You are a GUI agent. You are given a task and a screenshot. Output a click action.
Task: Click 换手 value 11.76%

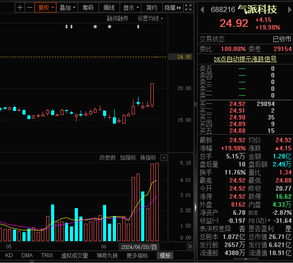pos(235,172)
